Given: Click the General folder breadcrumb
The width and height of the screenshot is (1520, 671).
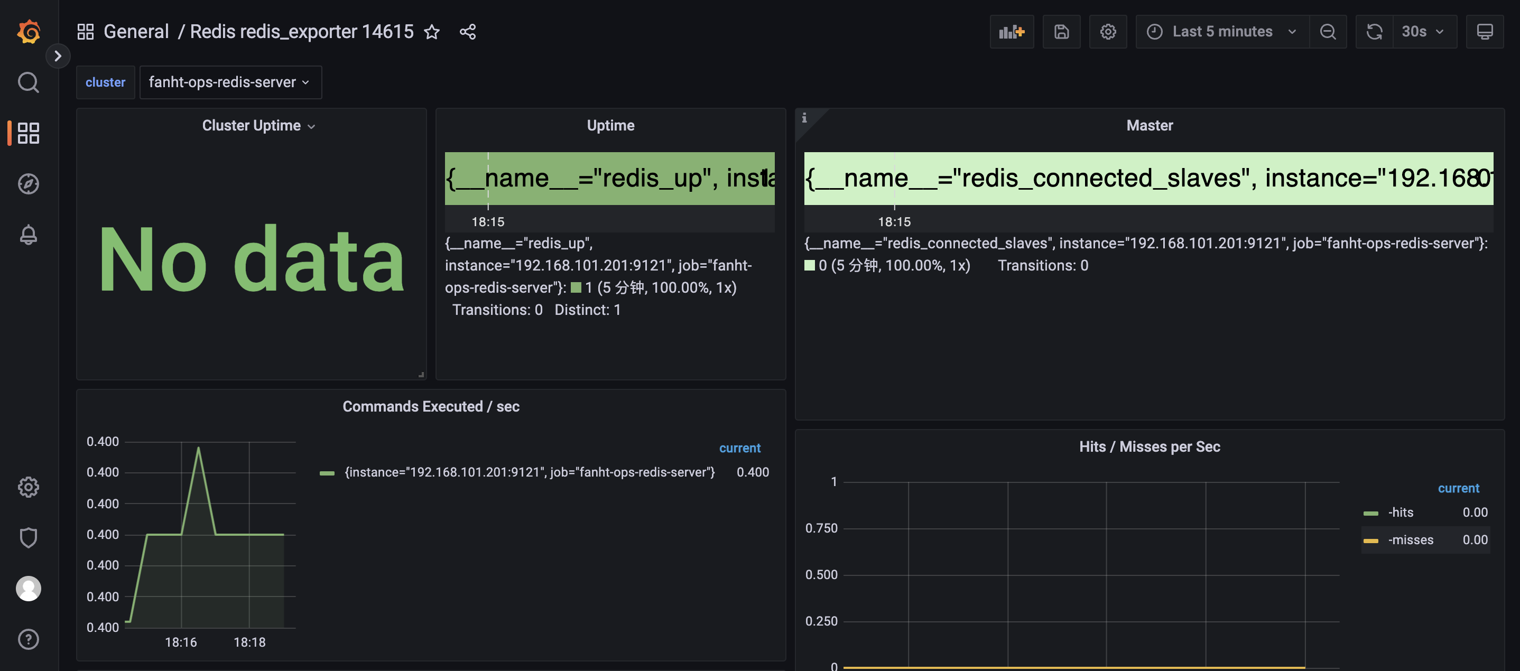Looking at the screenshot, I should coord(136,32).
